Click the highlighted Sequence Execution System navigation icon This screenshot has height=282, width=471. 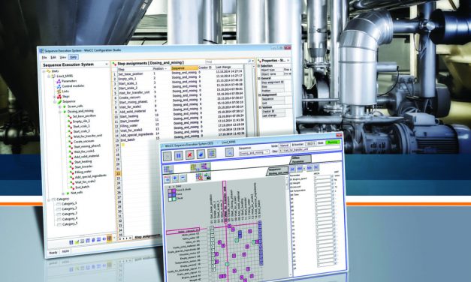110,238
